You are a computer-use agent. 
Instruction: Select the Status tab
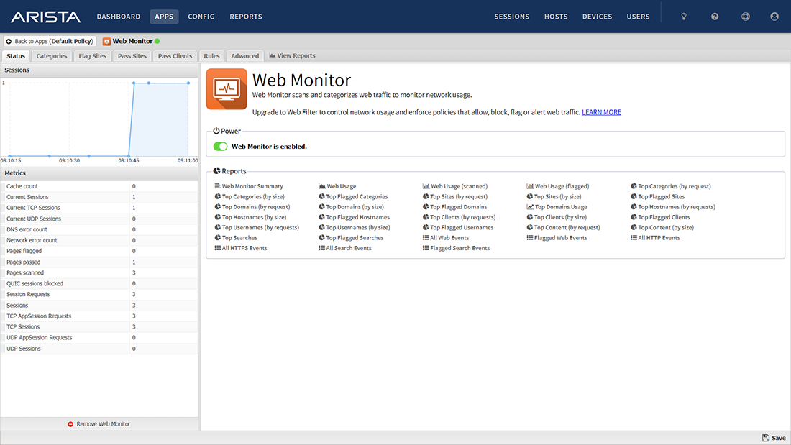(16, 56)
